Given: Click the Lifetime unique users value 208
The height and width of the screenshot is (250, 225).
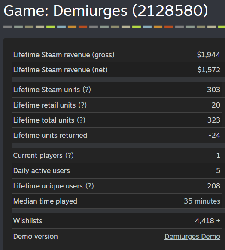Looking at the screenshot, I should click(214, 186).
